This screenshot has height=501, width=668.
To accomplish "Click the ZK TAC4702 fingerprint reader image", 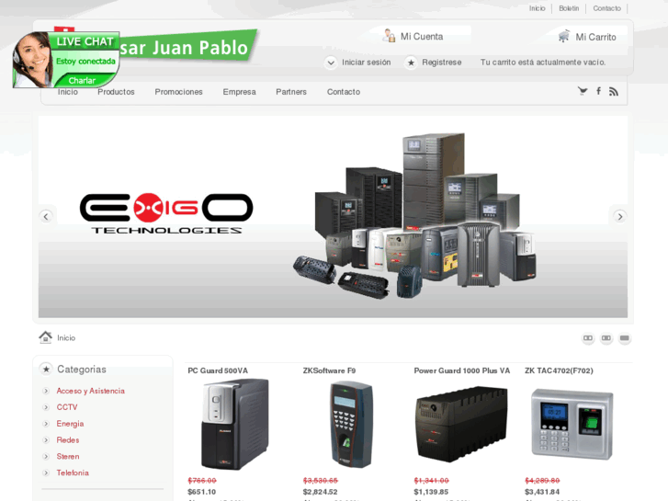I will (572, 425).
